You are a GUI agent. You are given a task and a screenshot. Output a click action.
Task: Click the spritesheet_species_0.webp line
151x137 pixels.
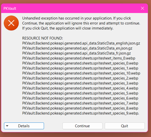tap(80, 63)
